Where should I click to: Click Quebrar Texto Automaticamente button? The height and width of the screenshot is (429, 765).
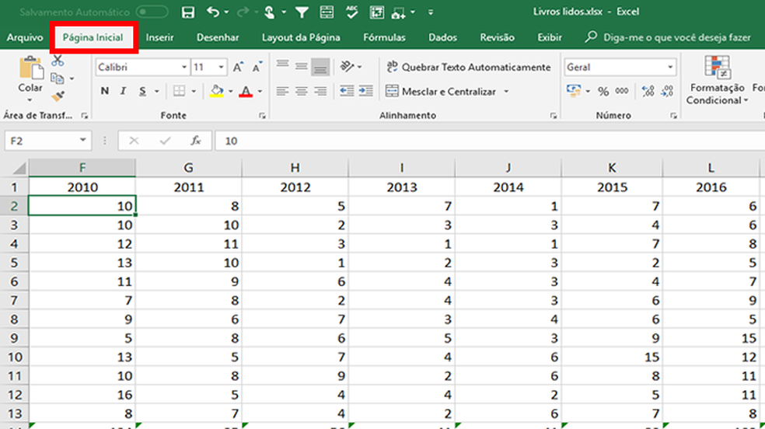467,68
